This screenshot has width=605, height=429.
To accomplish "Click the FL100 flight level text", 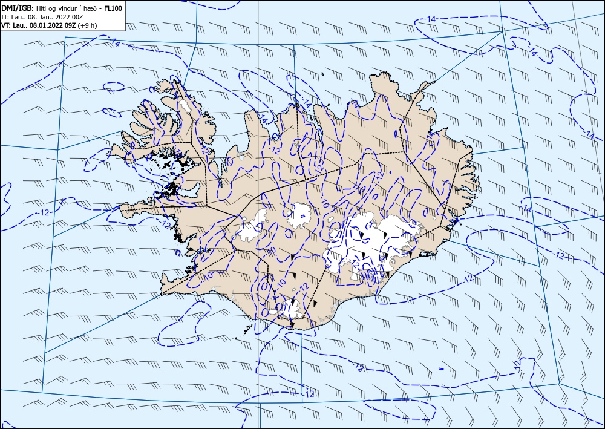I will 113,8.
